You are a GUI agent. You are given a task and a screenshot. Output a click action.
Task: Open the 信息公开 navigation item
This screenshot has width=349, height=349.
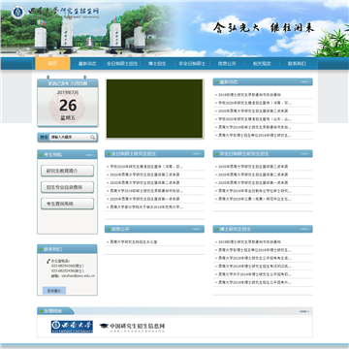pos(227,64)
